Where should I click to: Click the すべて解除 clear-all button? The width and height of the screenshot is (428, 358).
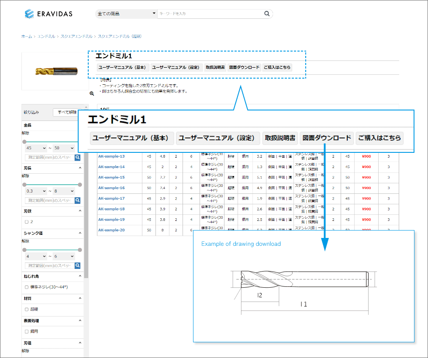pos(66,112)
